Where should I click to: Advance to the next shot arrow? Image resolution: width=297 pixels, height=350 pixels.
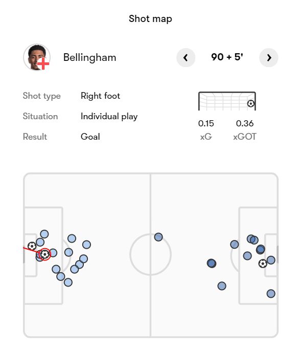[269, 58]
